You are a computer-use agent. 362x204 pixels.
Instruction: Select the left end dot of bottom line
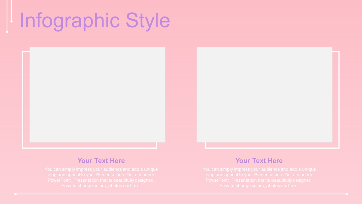coord(15,194)
